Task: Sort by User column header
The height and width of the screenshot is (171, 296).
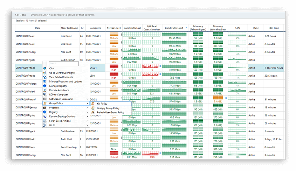Action: [37, 28]
